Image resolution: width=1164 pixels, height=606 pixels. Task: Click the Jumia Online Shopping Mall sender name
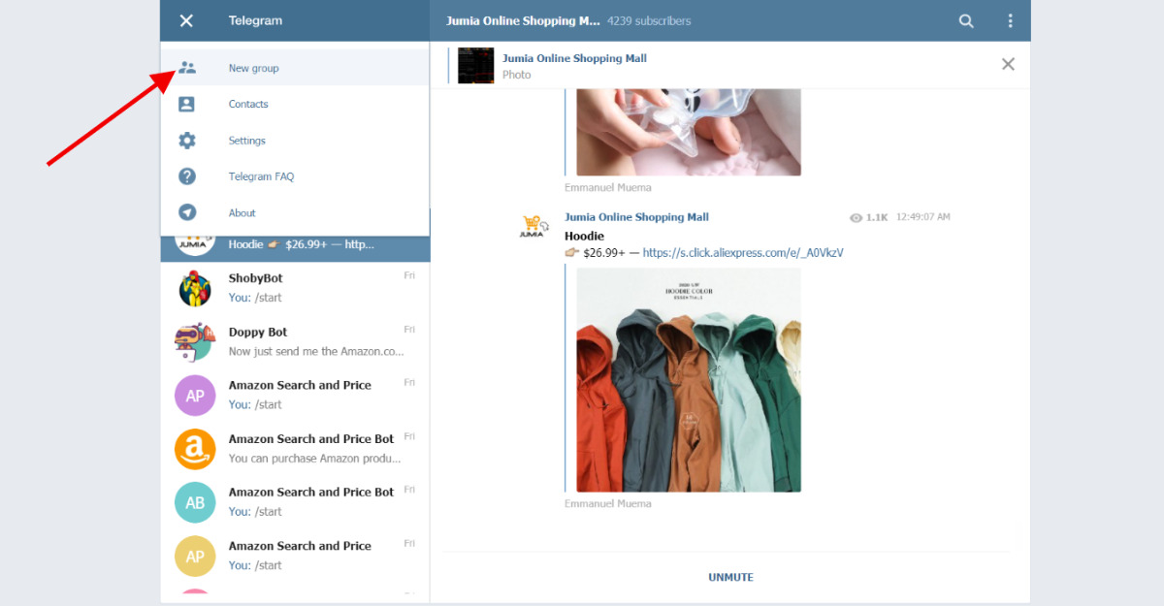coord(636,217)
